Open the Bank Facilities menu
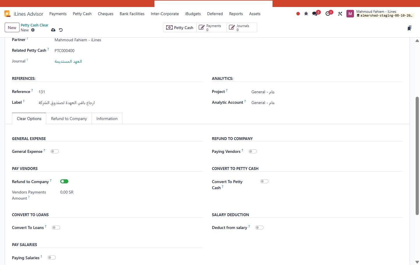 coord(132,14)
